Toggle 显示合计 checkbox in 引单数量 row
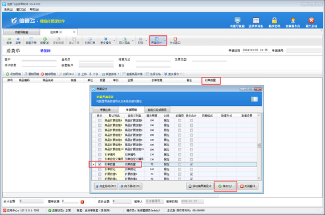325x215 pixels. point(192,164)
